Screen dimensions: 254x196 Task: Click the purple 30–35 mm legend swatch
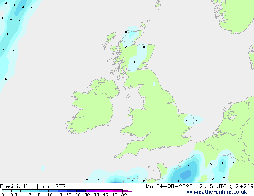tap(90, 191)
